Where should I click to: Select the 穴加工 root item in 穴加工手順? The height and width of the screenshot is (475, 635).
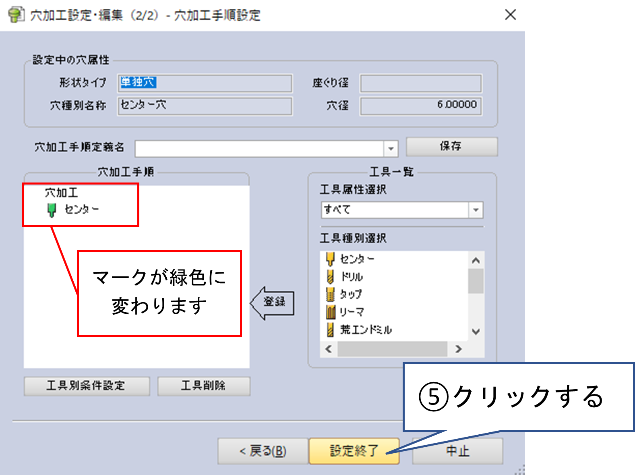[x=62, y=193]
